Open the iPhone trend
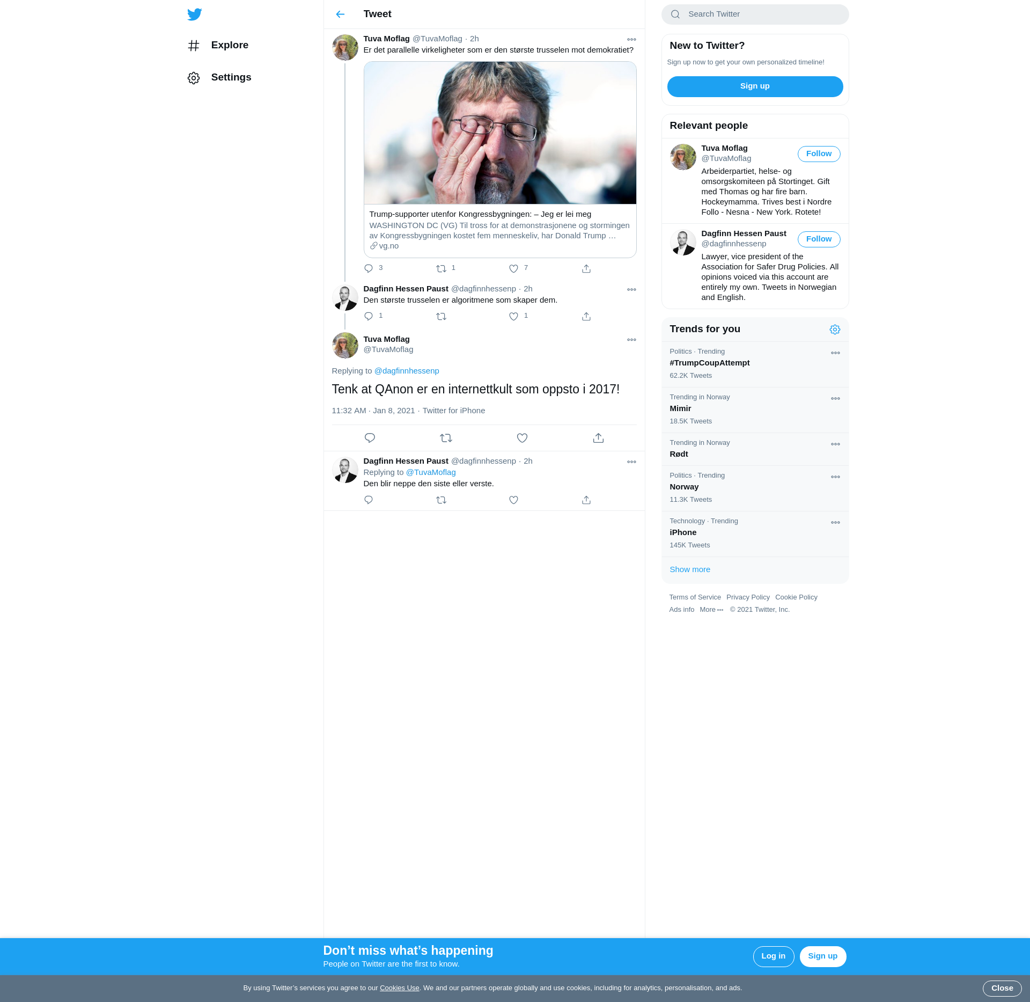1030x1002 pixels. click(x=755, y=534)
